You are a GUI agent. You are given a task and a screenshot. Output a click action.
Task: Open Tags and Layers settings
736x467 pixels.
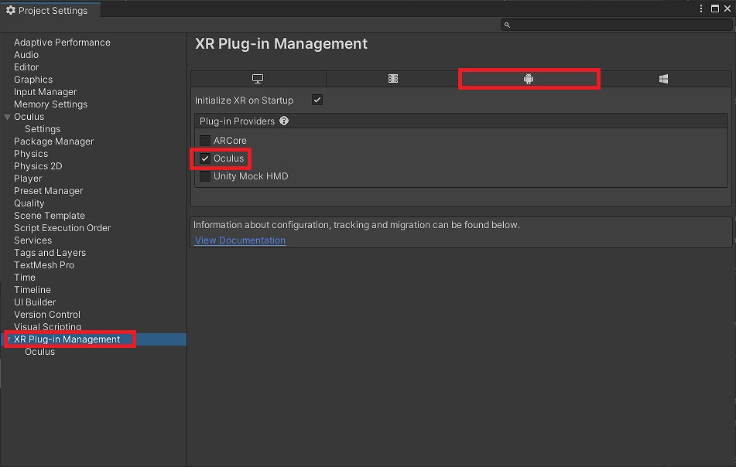[x=50, y=253]
